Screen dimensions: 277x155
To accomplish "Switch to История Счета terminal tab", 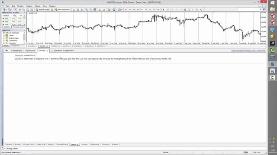I will pos(29,145).
